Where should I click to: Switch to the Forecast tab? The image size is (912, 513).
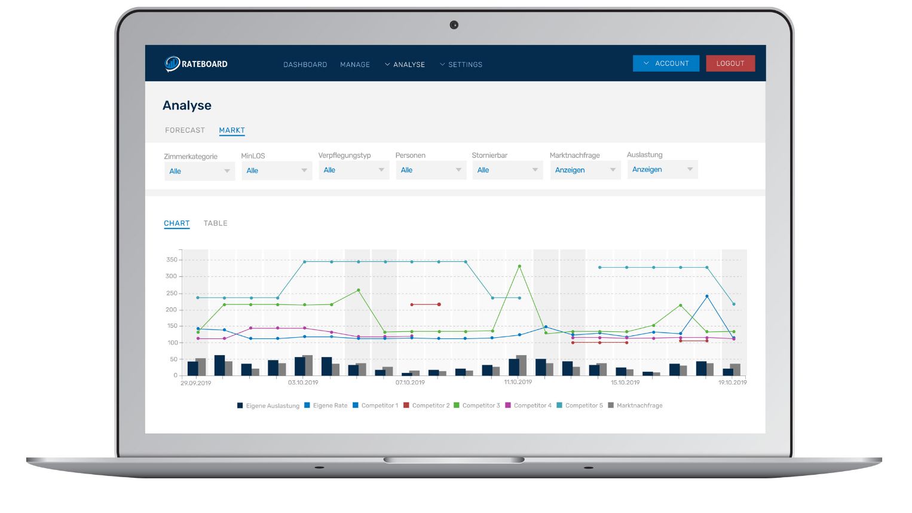coord(185,130)
